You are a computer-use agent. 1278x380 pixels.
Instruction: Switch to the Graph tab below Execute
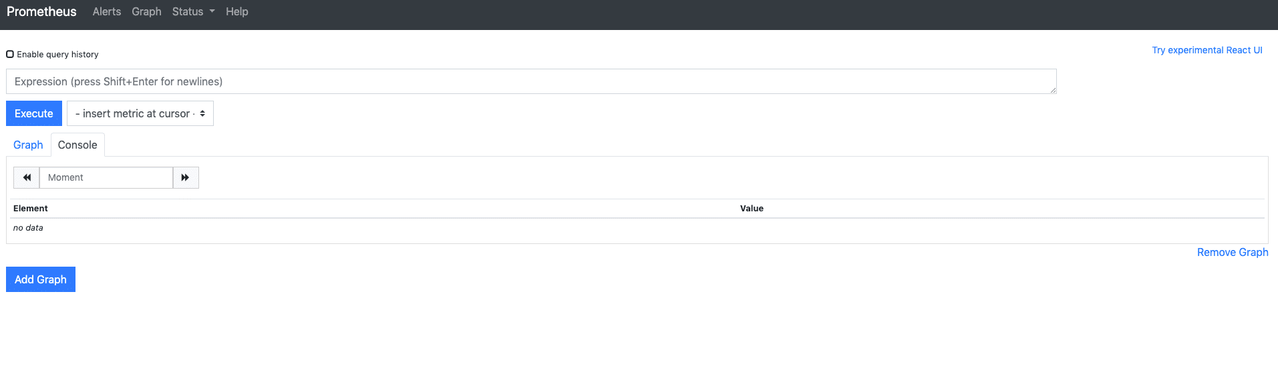point(28,145)
